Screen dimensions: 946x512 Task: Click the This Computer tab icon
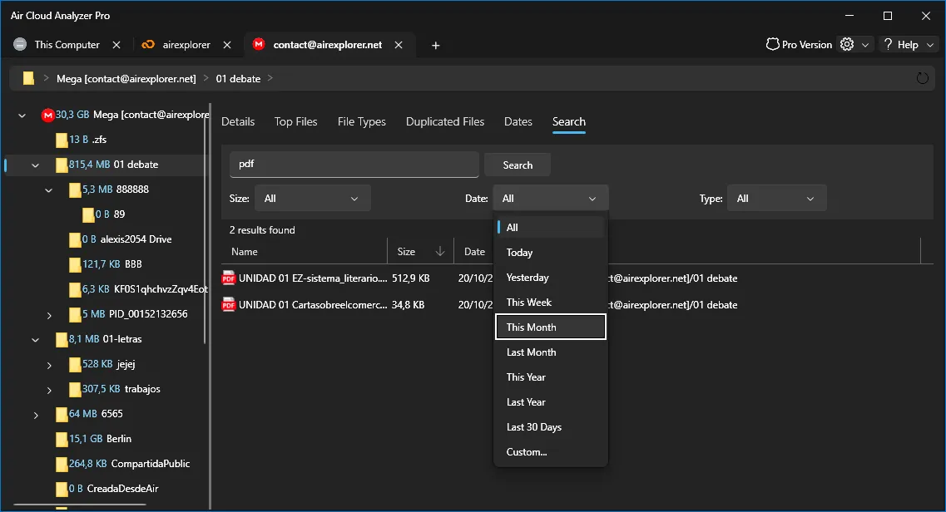tap(20, 45)
